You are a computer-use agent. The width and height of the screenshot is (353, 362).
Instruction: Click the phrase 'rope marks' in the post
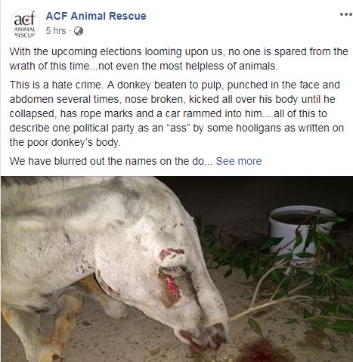[107, 113]
